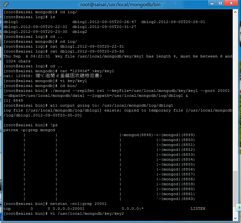Click the 'tcp' protocol text

click(x=7, y=209)
